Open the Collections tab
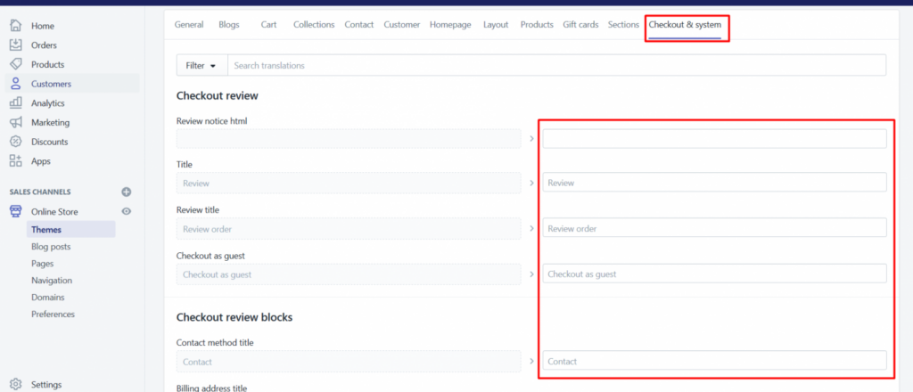This screenshot has width=913, height=392. (x=314, y=25)
